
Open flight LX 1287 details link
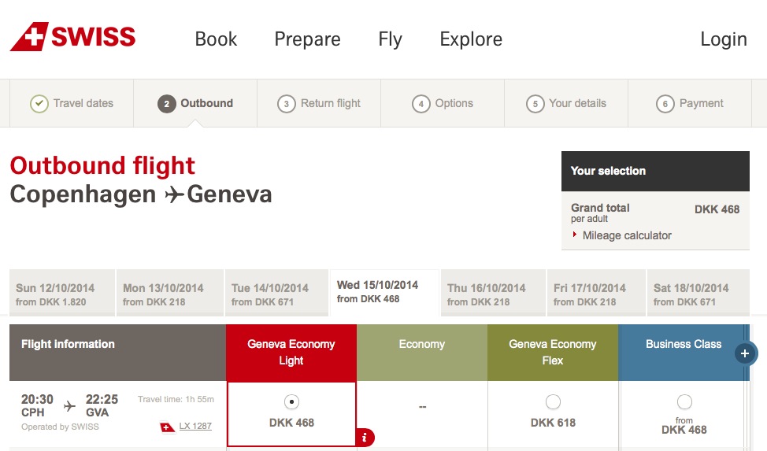pyautogui.click(x=195, y=426)
